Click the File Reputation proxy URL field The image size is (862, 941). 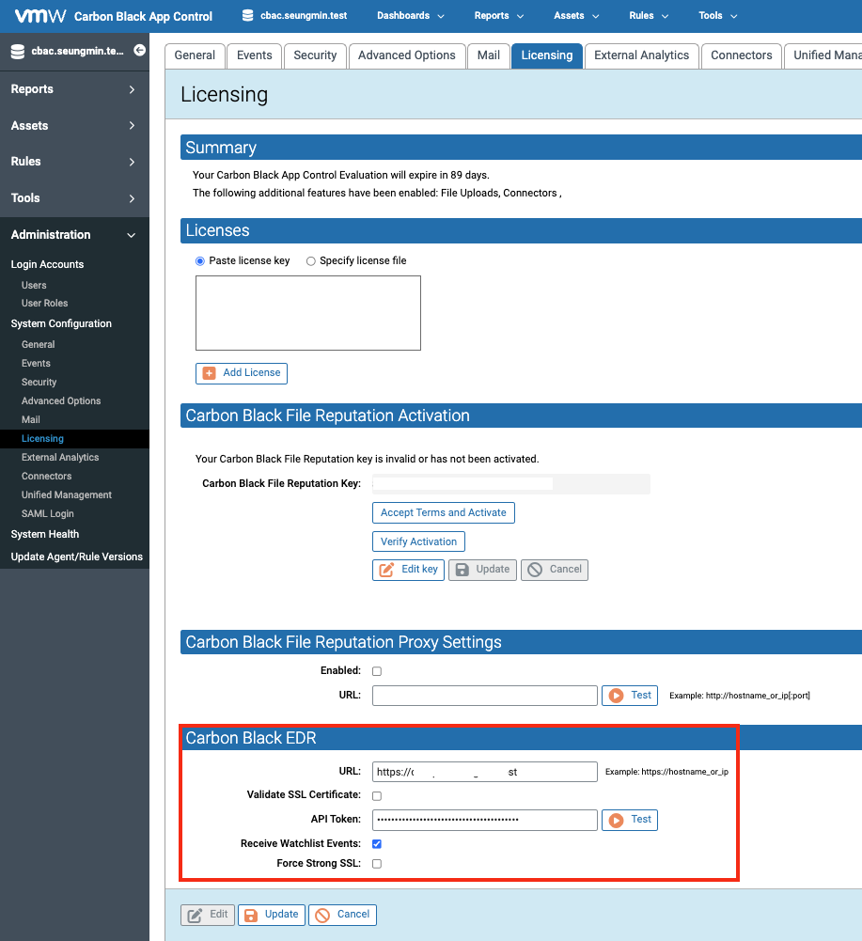(484, 696)
